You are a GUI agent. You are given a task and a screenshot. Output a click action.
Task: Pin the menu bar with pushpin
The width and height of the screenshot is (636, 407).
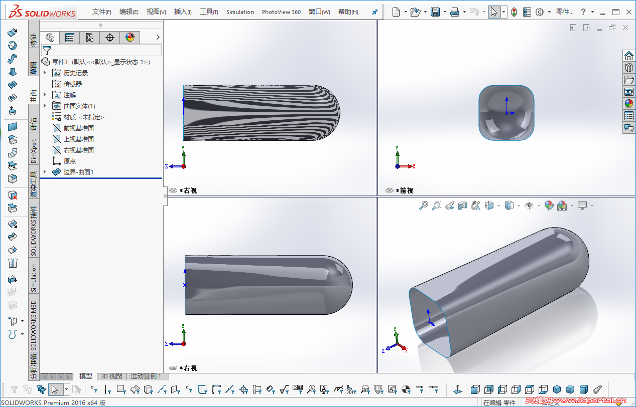click(x=374, y=12)
